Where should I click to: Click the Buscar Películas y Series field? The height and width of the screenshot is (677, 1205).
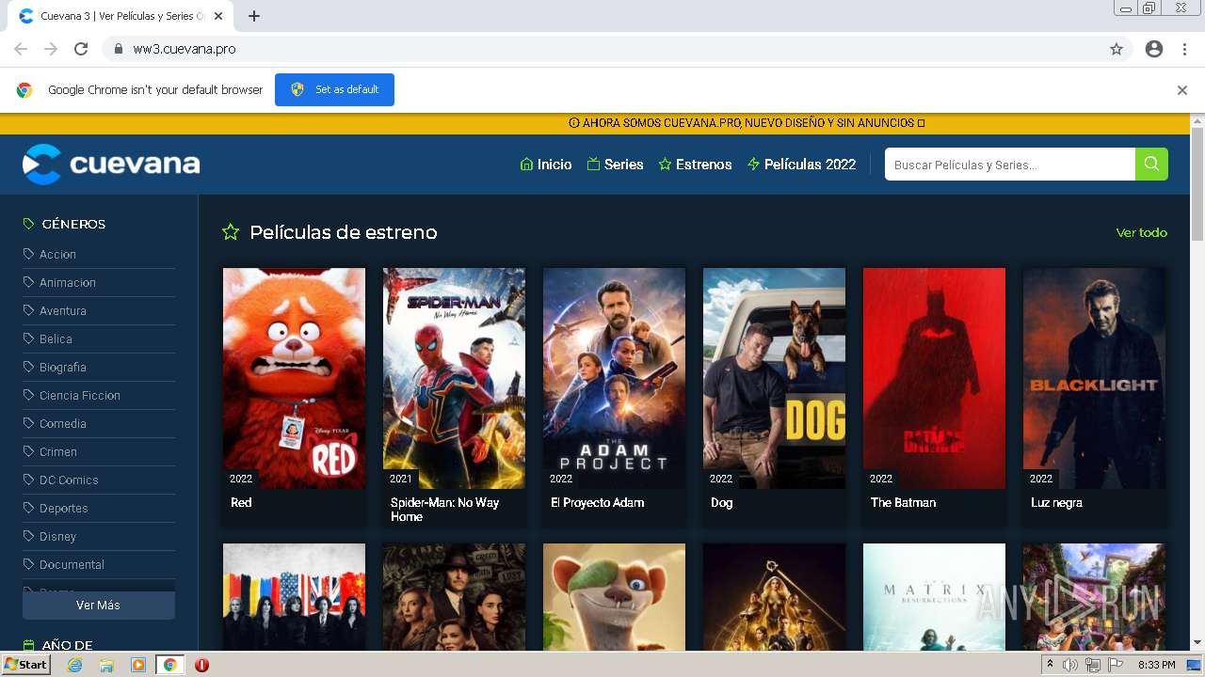pyautogui.click(x=1010, y=165)
